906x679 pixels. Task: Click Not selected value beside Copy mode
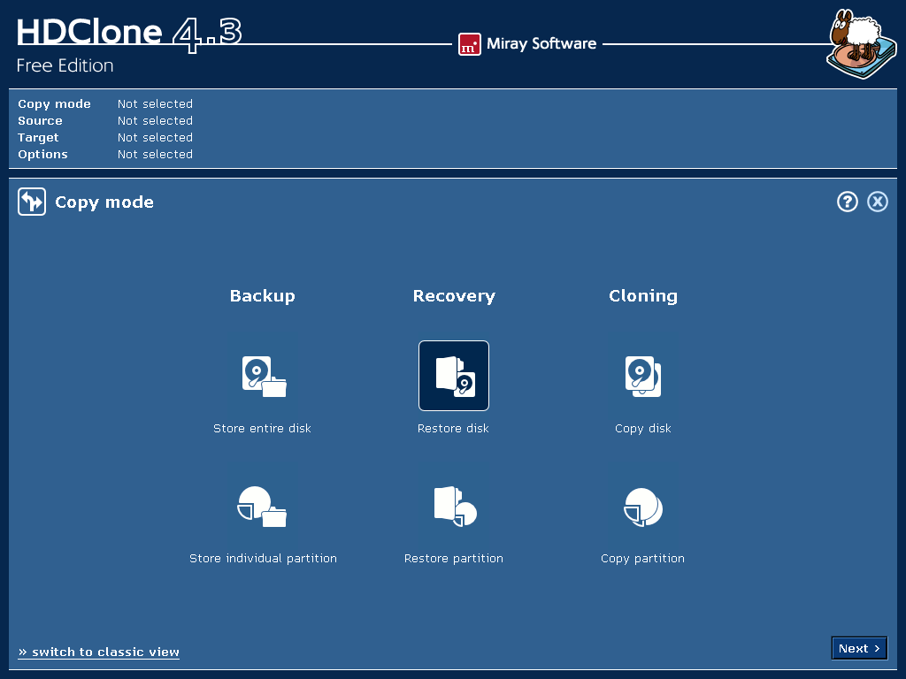click(x=155, y=104)
